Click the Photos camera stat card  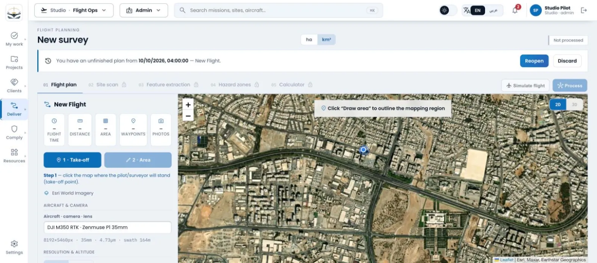(x=161, y=130)
